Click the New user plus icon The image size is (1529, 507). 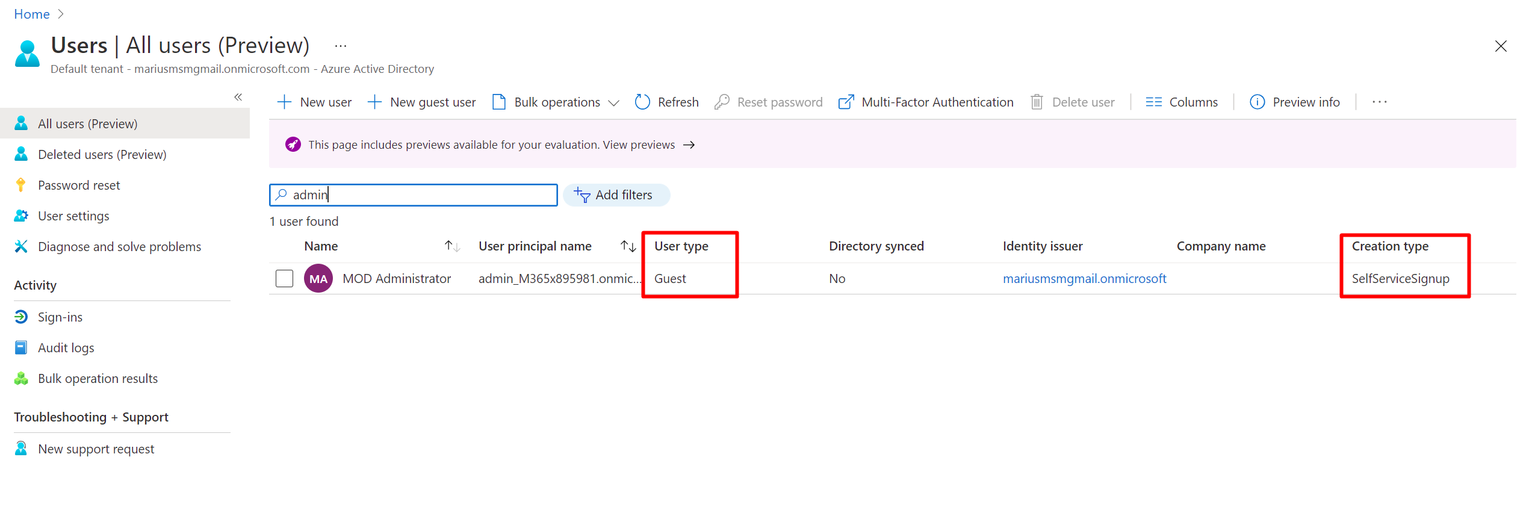click(x=284, y=102)
